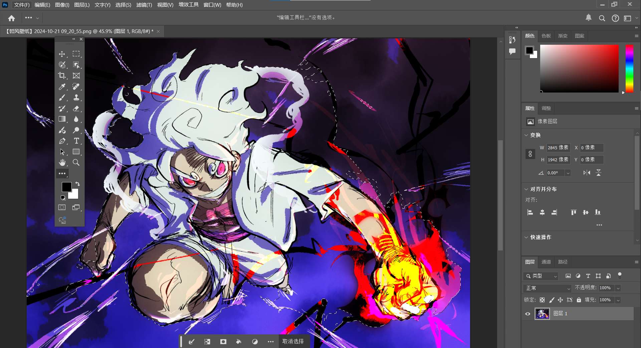Select the Spot Healing Brush tool

[x=76, y=87]
